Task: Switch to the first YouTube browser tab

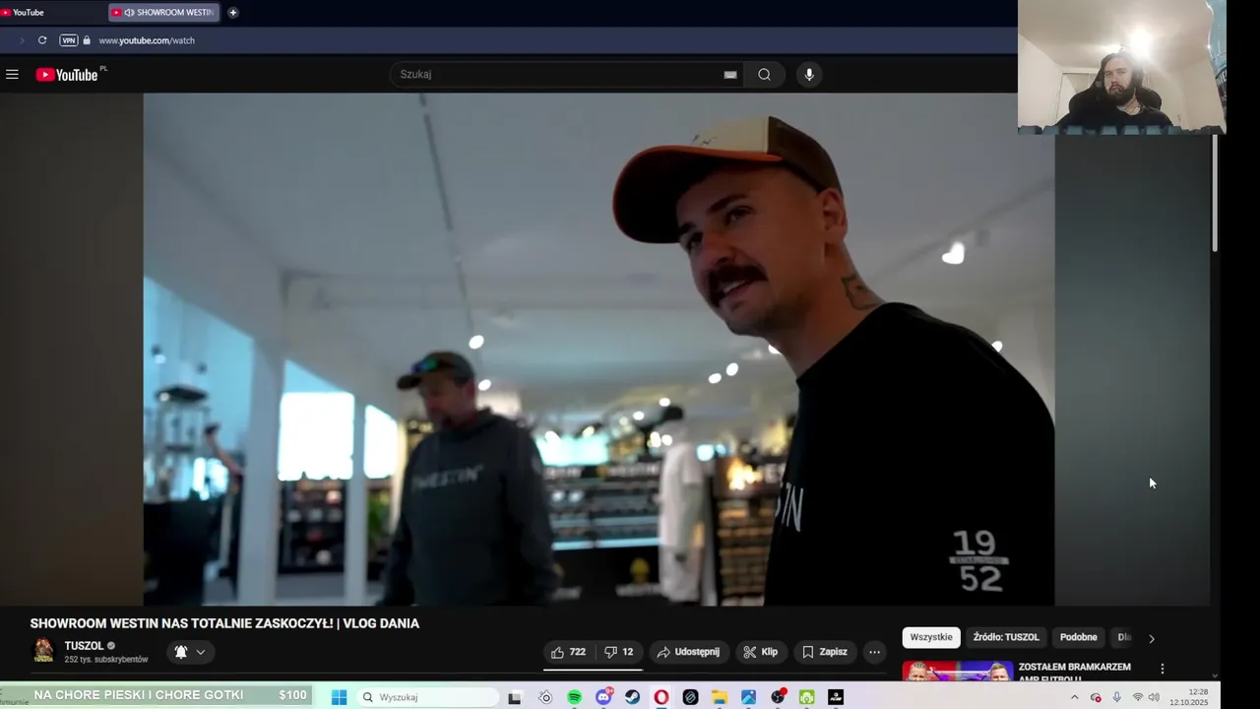Action: tap(49, 12)
